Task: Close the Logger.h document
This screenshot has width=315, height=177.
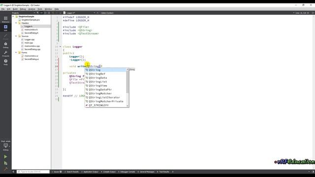Action: 98,13
